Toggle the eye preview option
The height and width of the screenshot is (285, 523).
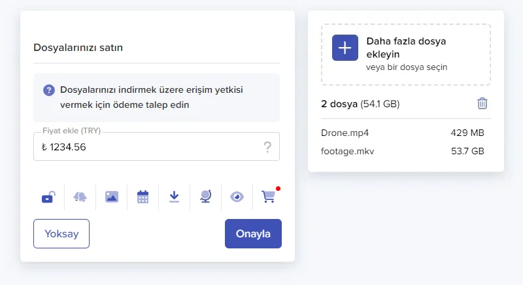[237, 196]
